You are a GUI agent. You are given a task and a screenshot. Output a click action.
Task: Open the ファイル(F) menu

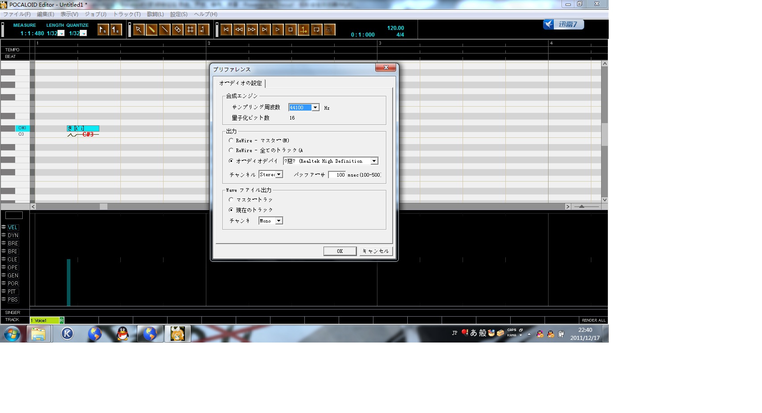pyautogui.click(x=17, y=14)
